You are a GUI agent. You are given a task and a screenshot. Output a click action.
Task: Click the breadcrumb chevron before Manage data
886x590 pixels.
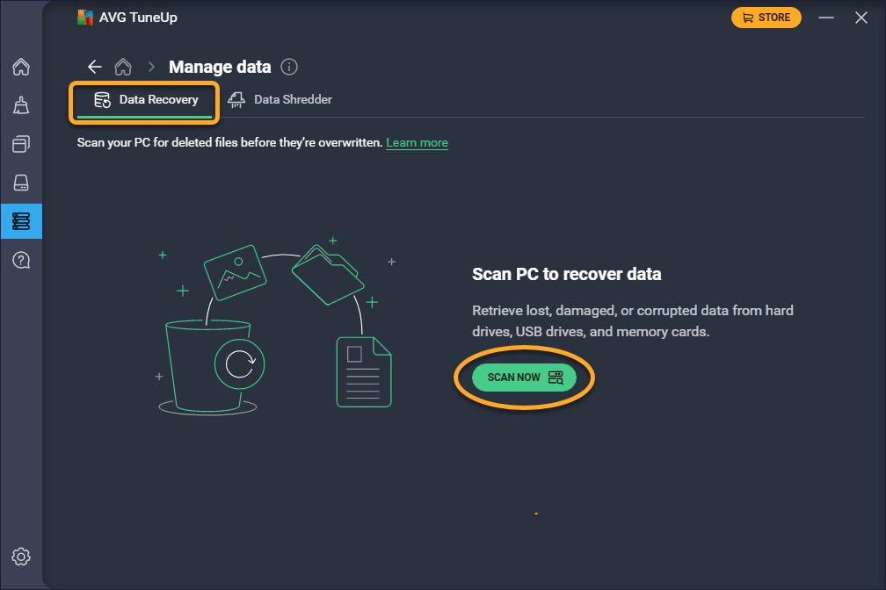(x=151, y=67)
